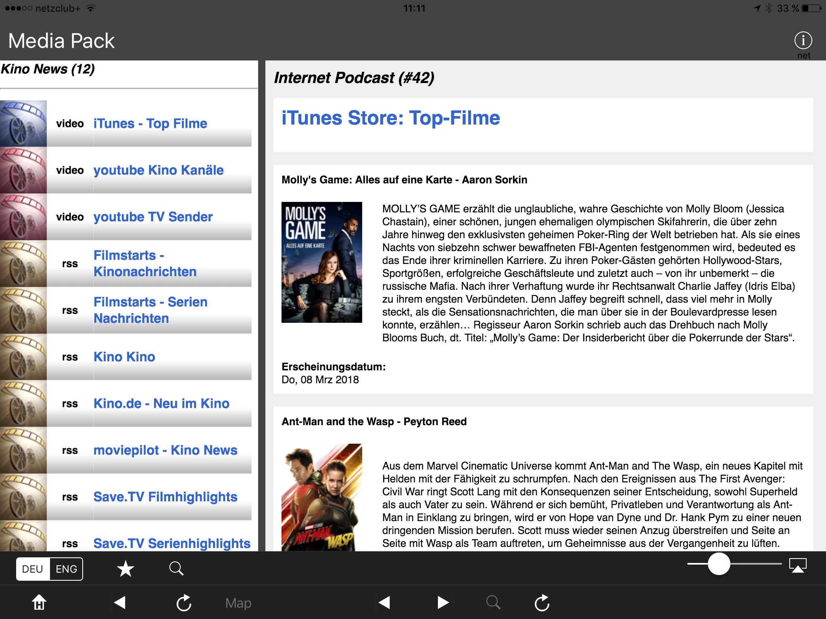826x619 pixels.
Task: Tap the location arrow in status bar
Action: coord(757,8)
